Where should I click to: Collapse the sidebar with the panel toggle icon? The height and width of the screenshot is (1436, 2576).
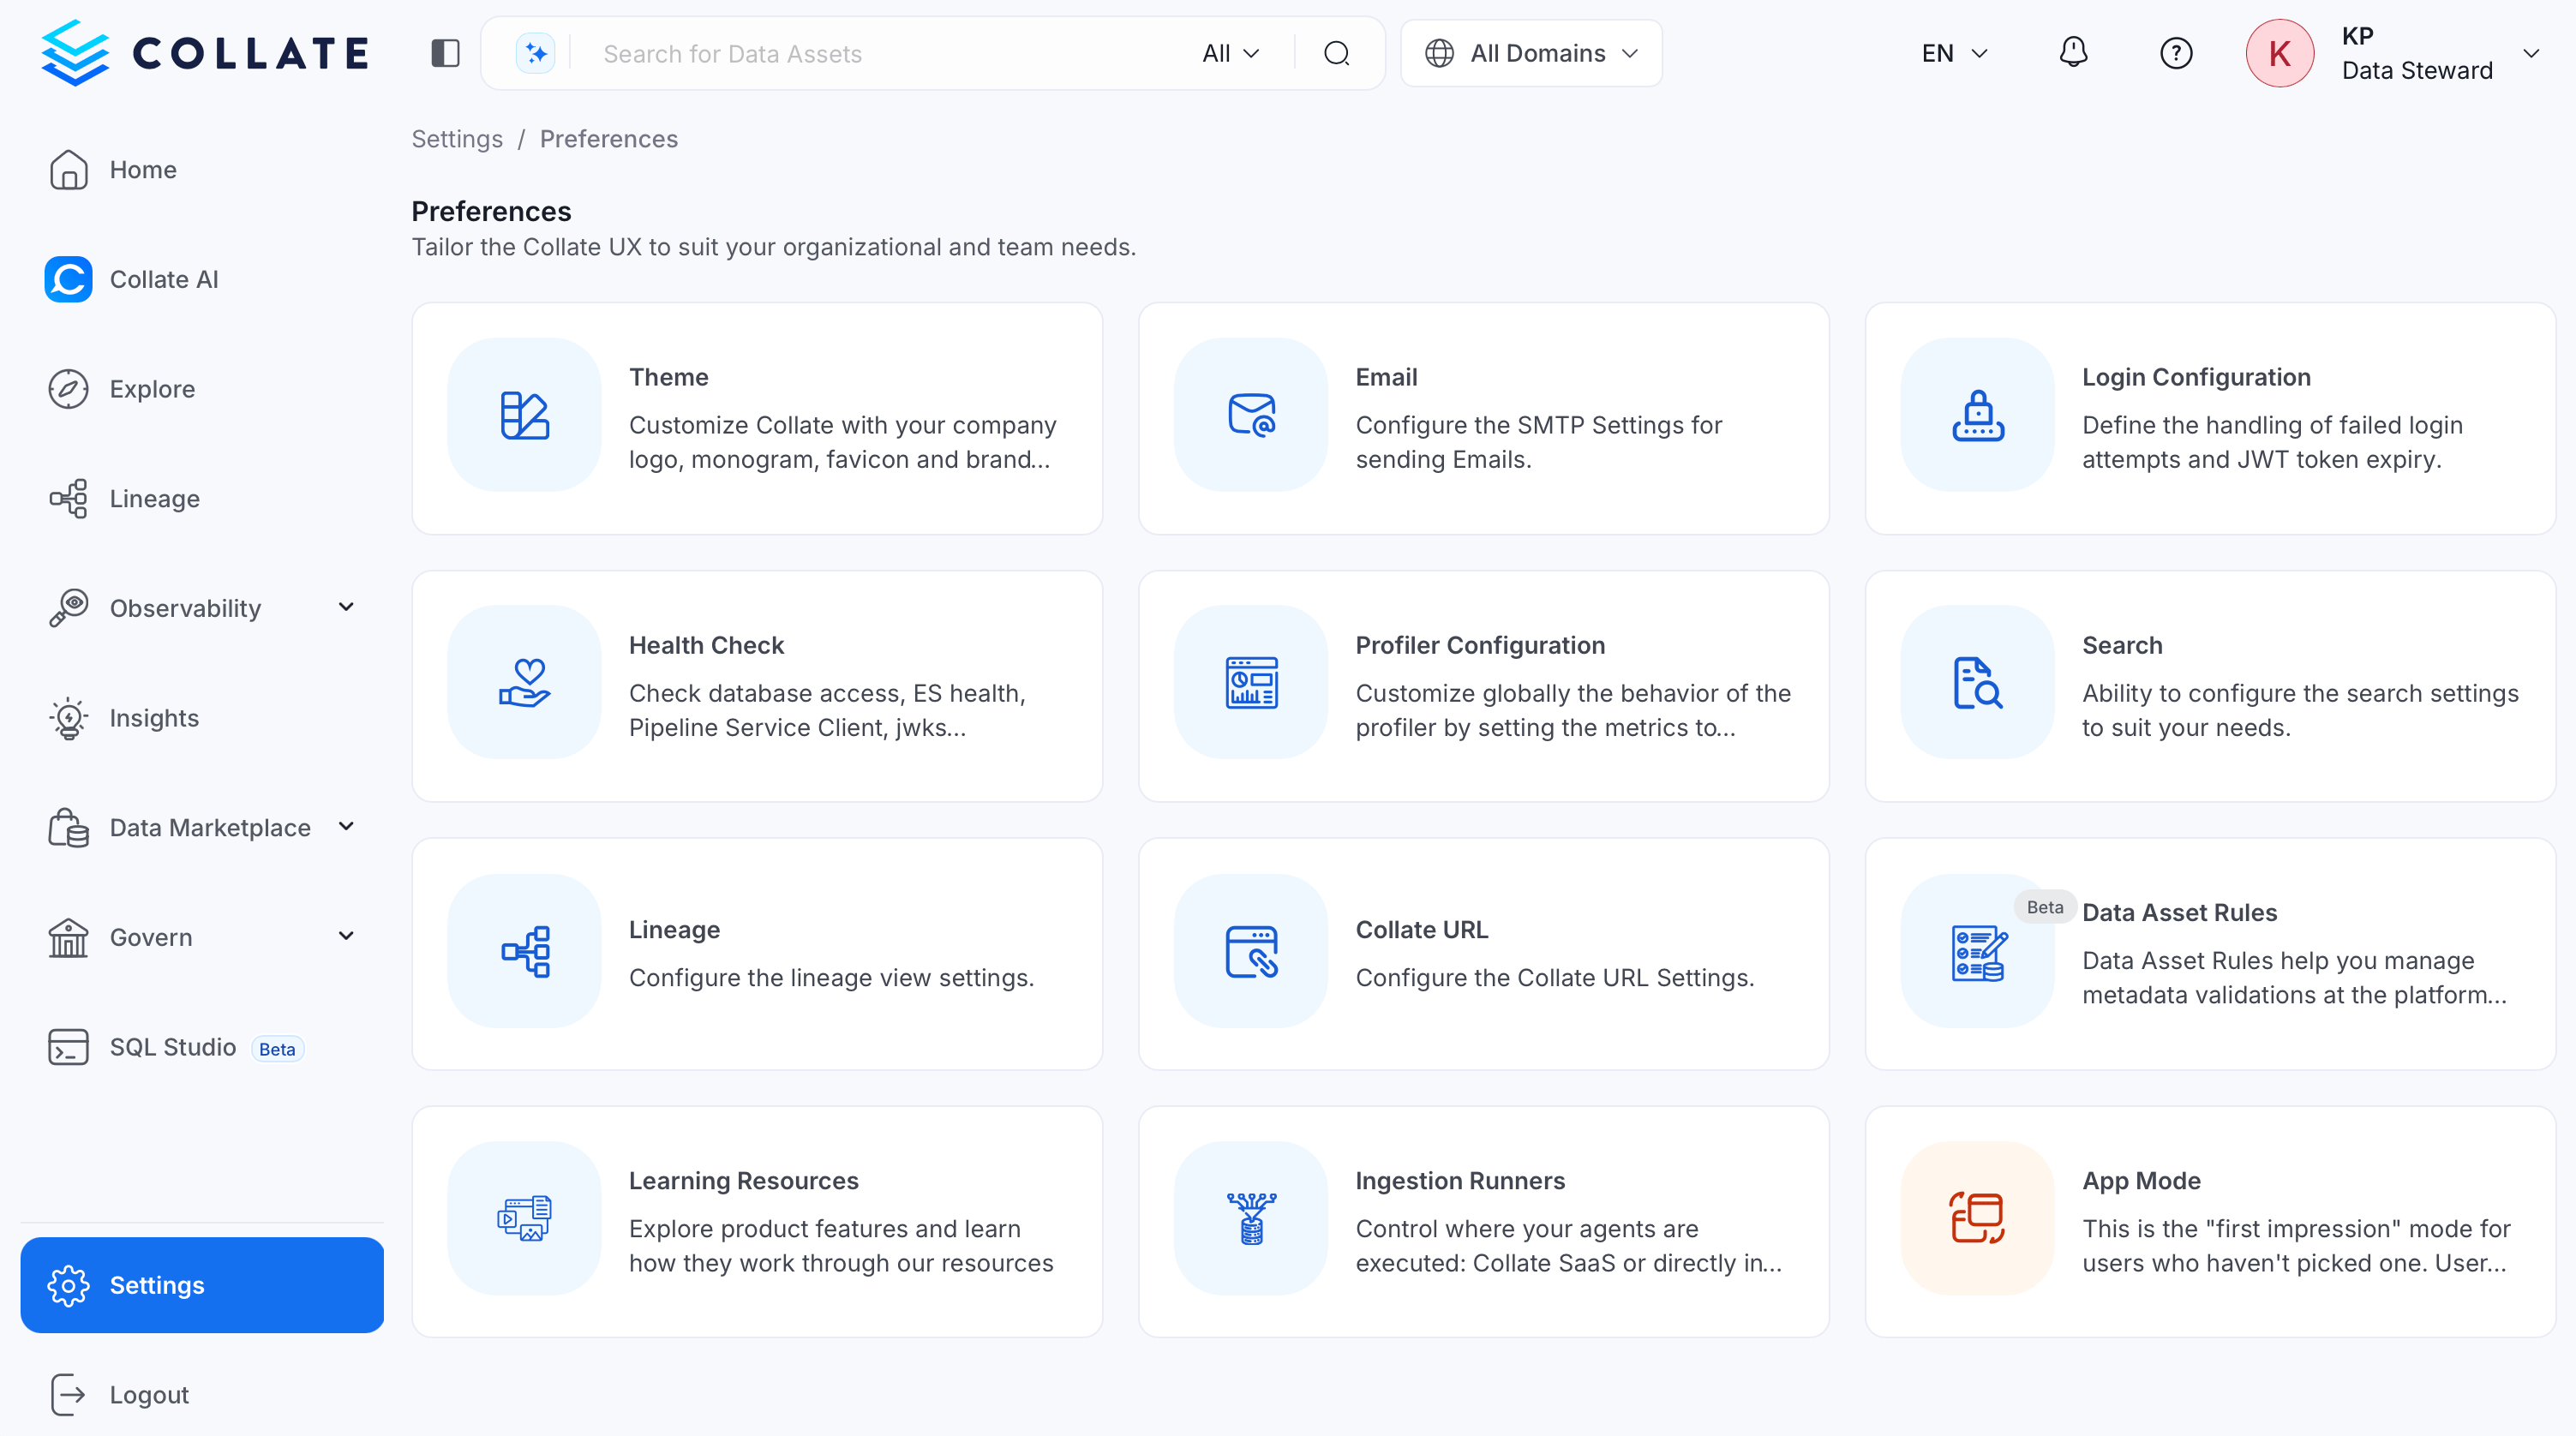(x=445, y=53)
